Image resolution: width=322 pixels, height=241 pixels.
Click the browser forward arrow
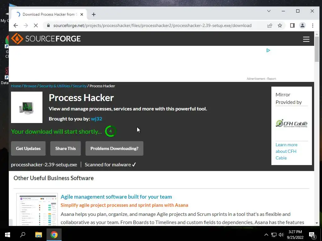[x=26, y=25]
